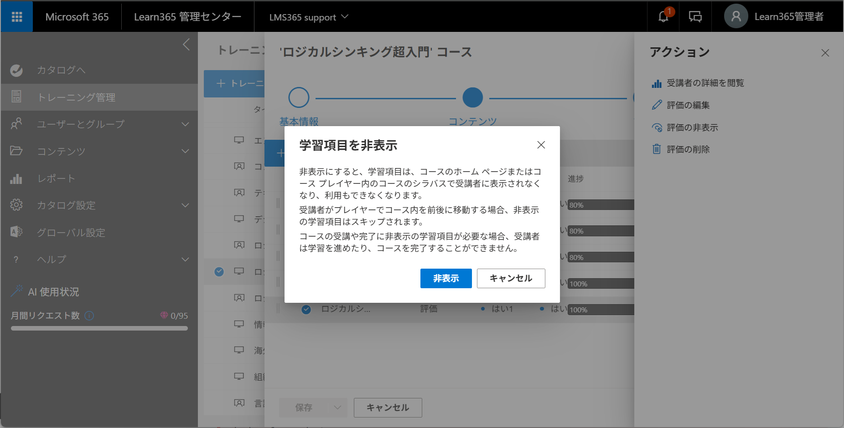Expand ユーザーとグループ menu chevron
The image size is (844, 428).
pyautogui.click(x=185, y=124)
